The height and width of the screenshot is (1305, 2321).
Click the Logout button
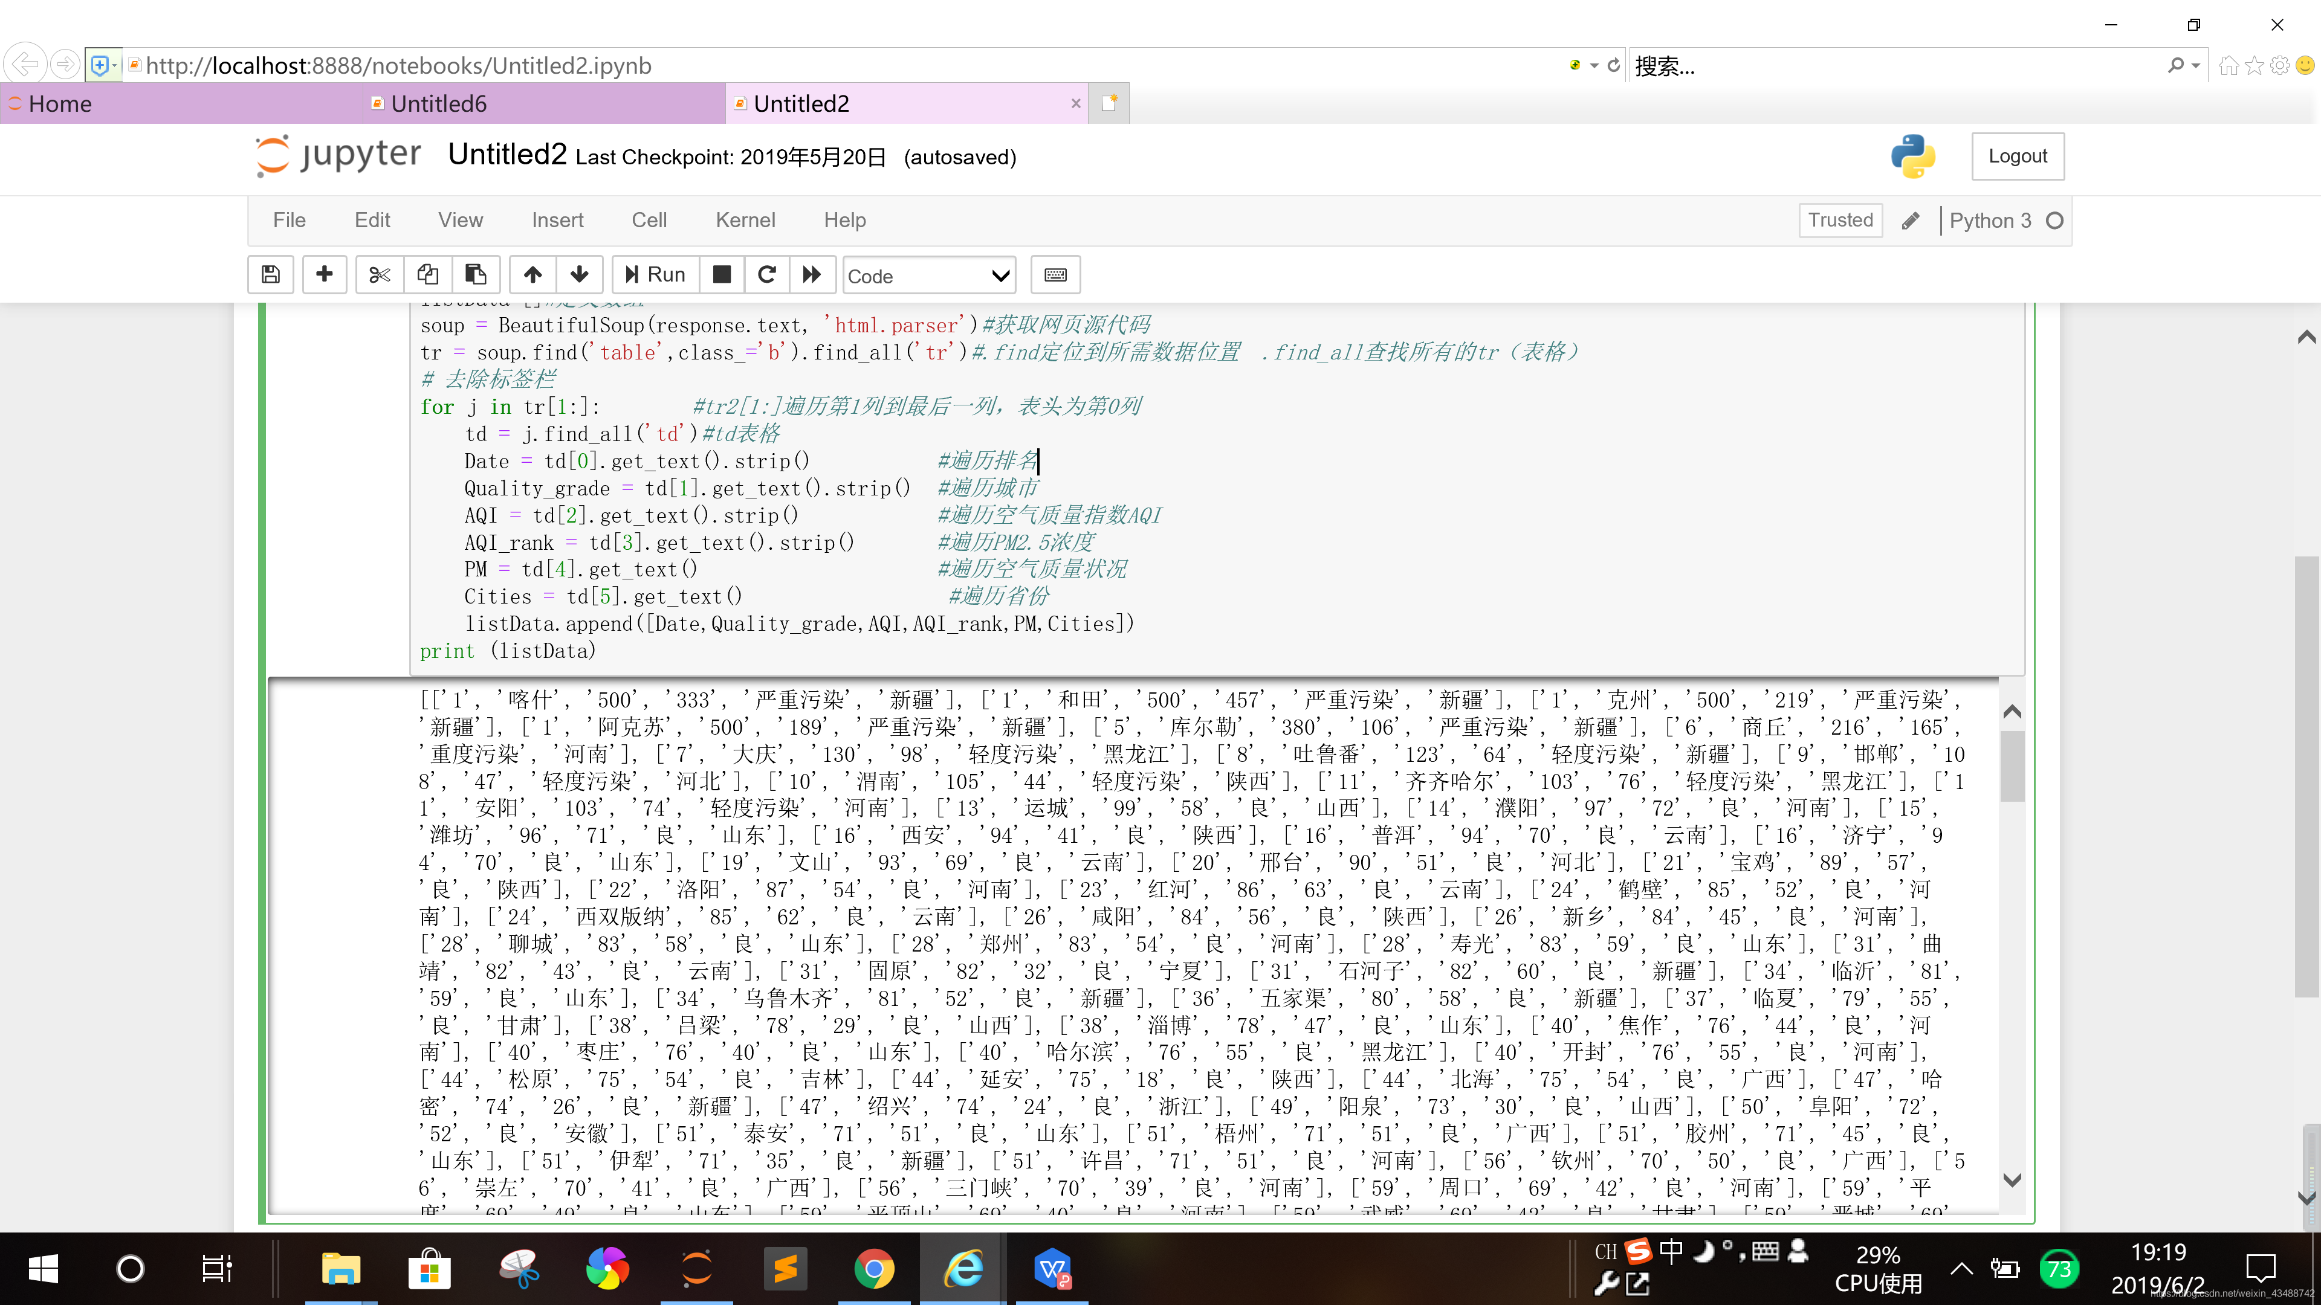2018,156
